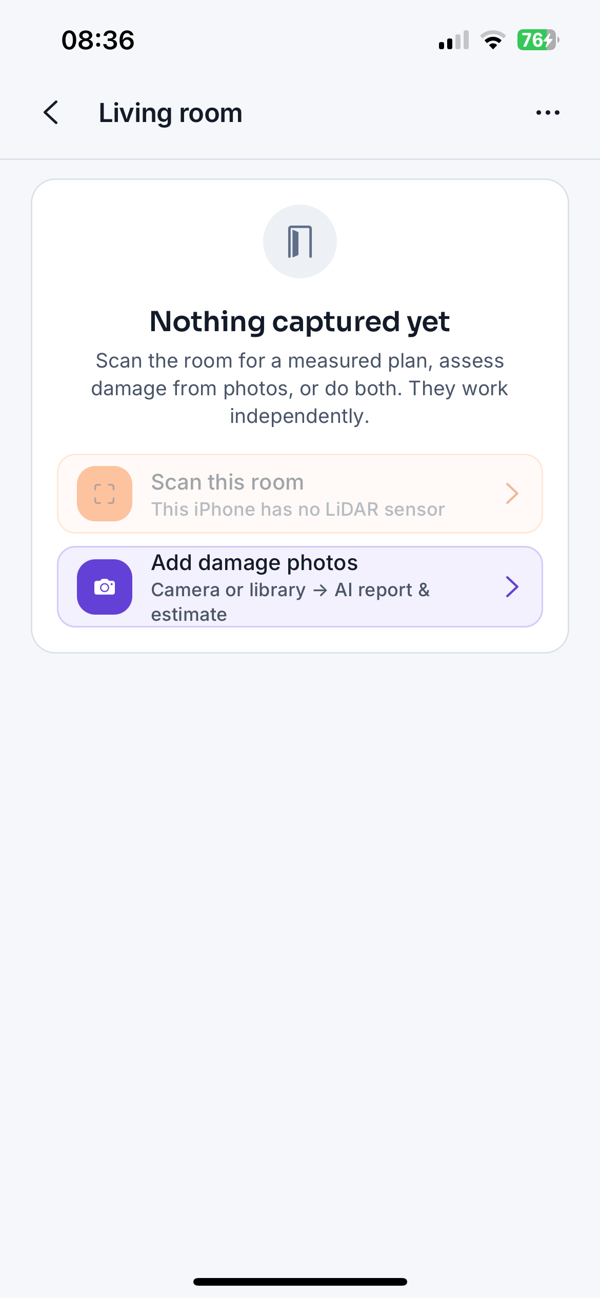Go back using the left chevron
The image size is (600, 1298).
(x=51, y=112)
